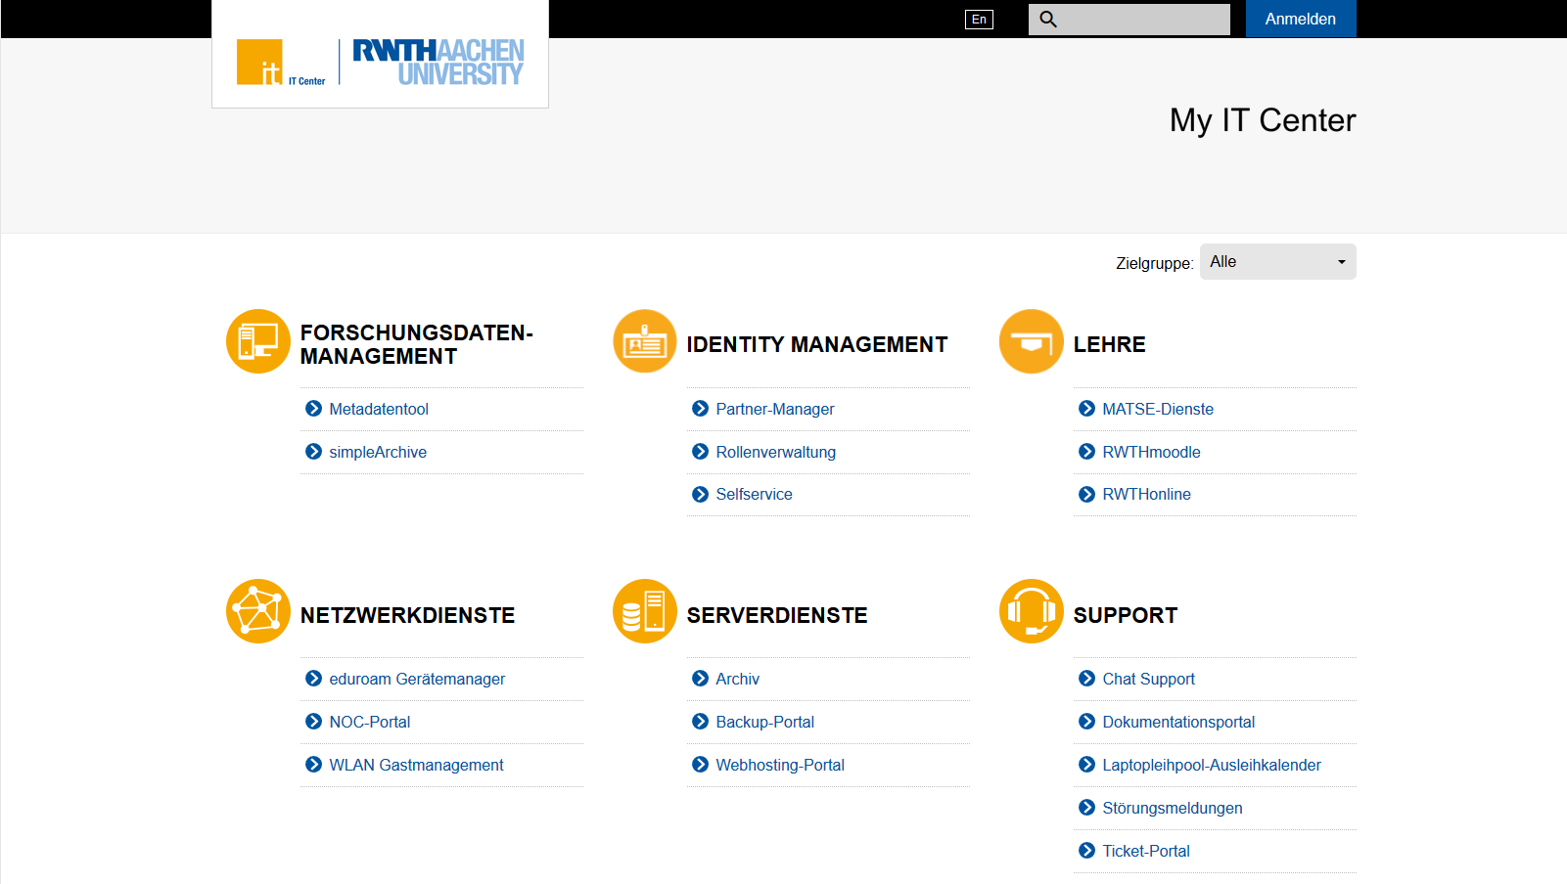
Task: Open the Partner-Manager link
Action: pos(774,409)
